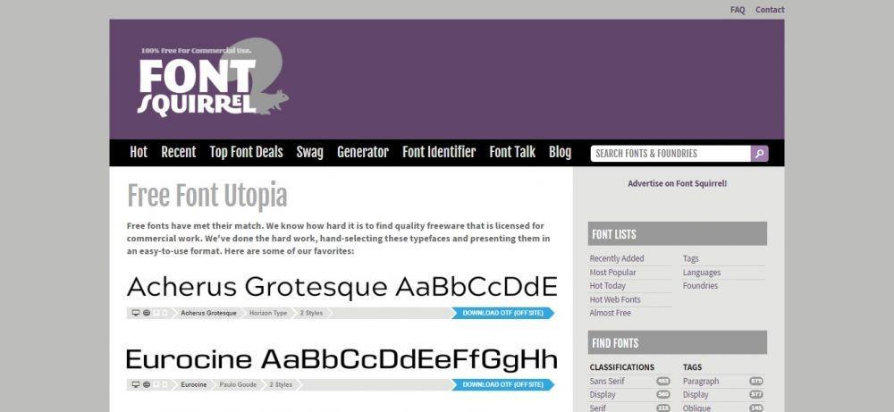Viewport: 894px width, 412px height.
Task: Click the Sans Serif count badge
Action: [663, 382]
